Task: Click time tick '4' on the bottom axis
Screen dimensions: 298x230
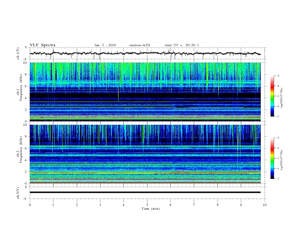Action: [124, 205]
